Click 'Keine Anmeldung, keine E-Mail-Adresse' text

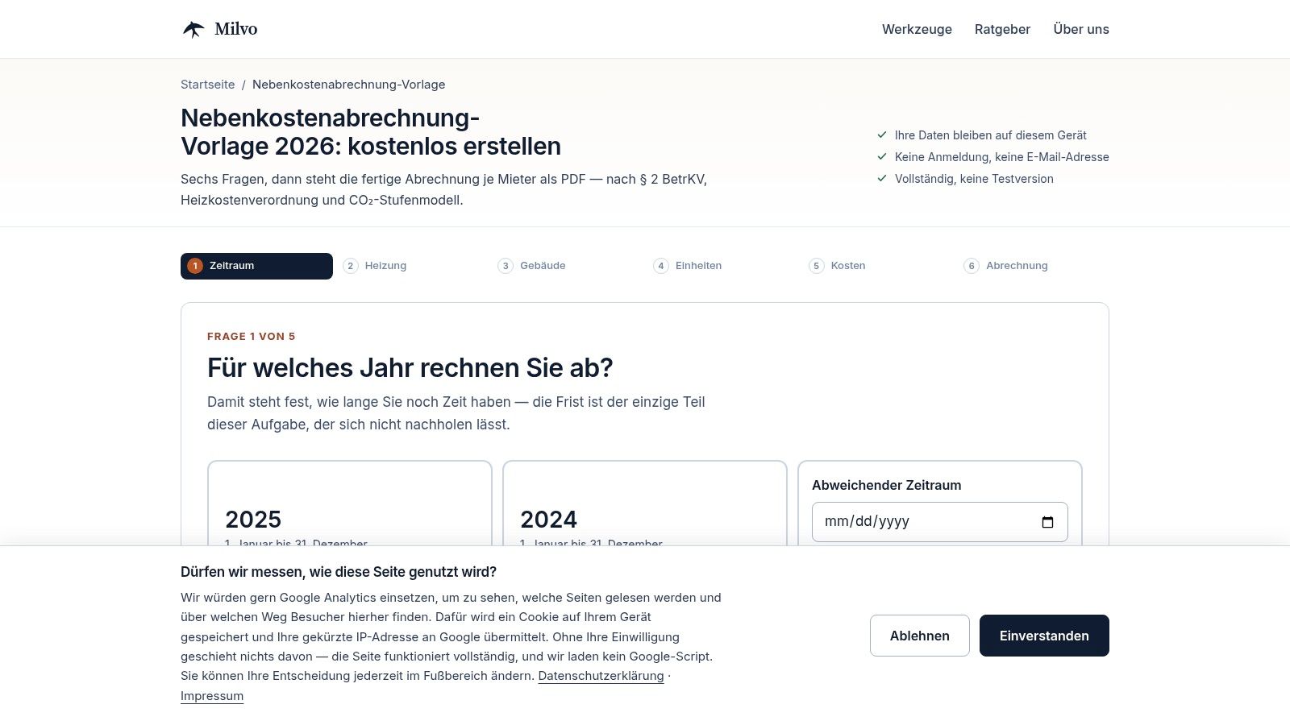[x=1001, y=157]
